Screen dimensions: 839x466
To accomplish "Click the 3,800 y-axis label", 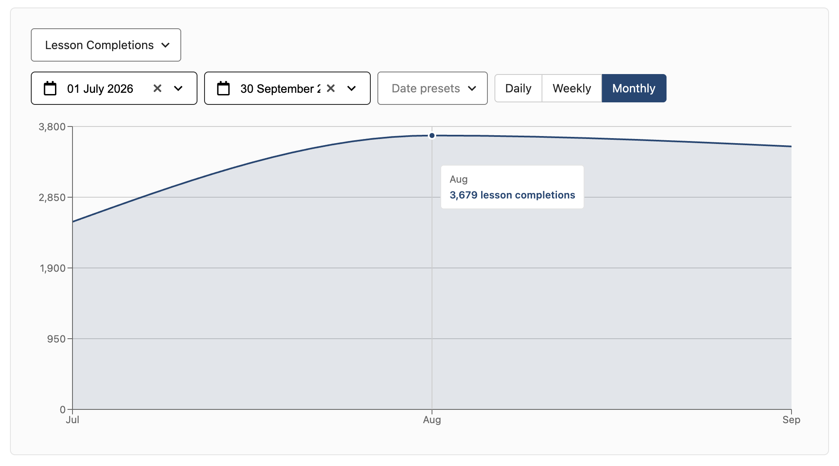I will pyautogui.click(x=52, y=127).
